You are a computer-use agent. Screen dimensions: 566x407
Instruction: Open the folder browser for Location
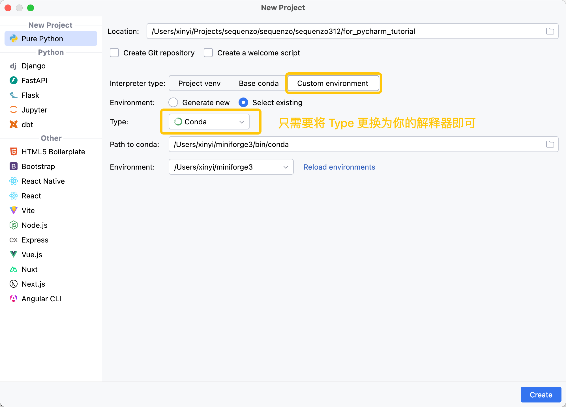(x=550, y=31)
